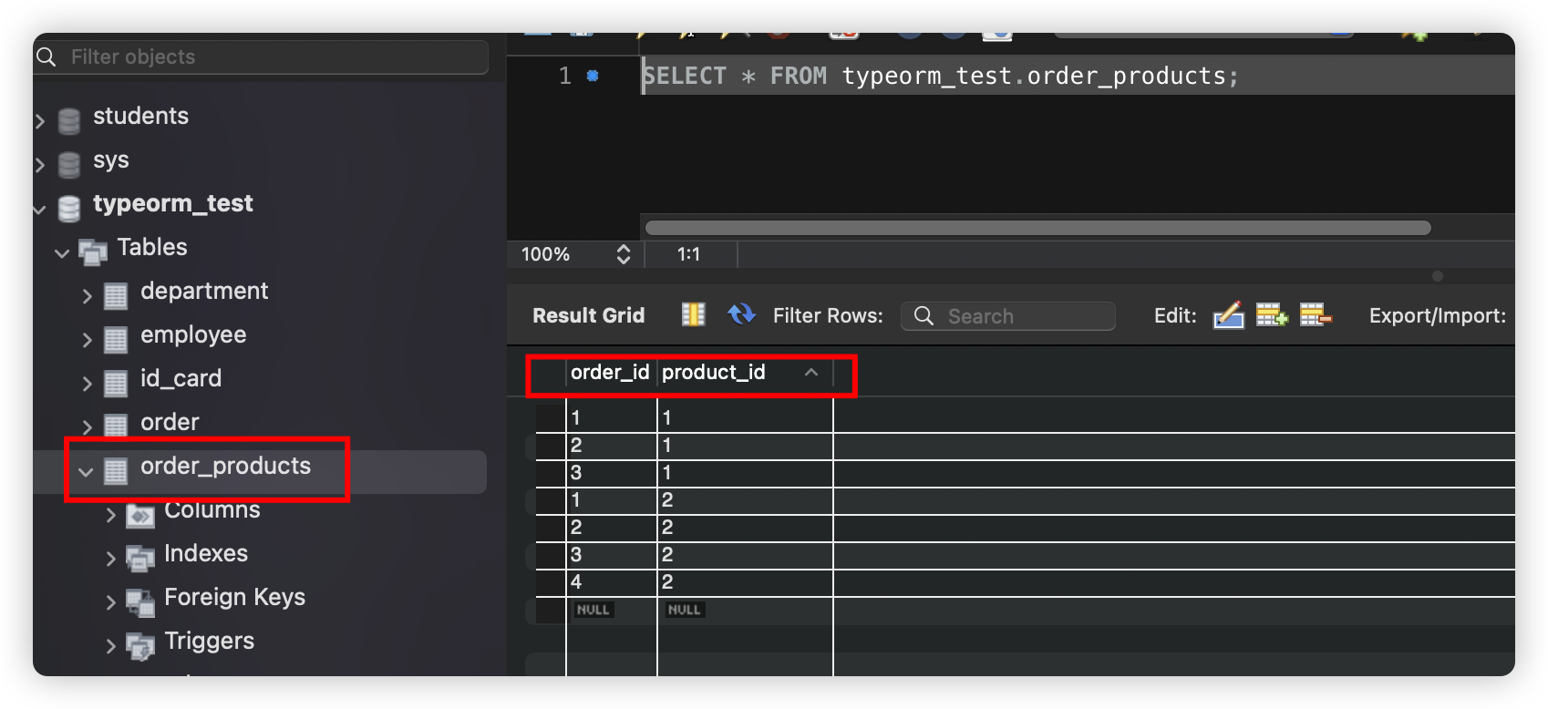This screenshot has width=1548, height=709.
Task: Click the SQL editor horizontal scrollbar
Action: (x=1037, y=228)
